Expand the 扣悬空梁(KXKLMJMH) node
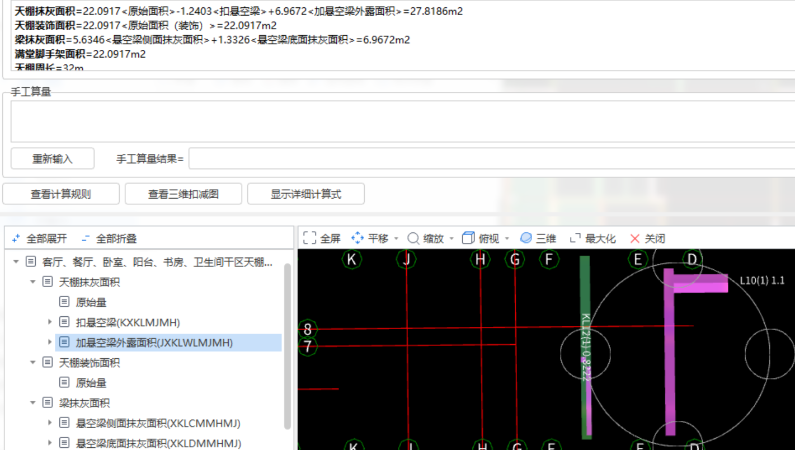The image size is (795, 450). click(50, 322)
